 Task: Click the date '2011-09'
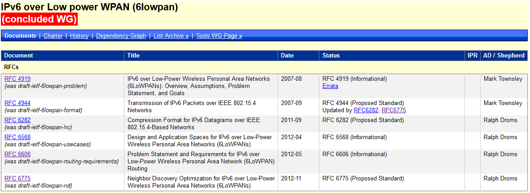291,120
